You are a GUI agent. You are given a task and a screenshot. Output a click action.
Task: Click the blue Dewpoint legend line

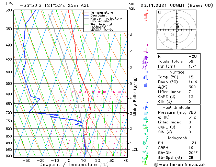point(86,15)
